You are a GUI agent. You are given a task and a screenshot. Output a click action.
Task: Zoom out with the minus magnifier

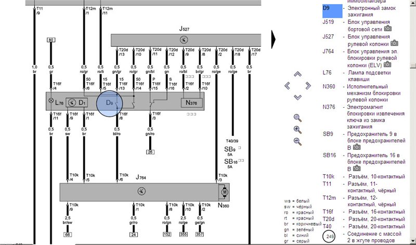click(x=297, y=141)
